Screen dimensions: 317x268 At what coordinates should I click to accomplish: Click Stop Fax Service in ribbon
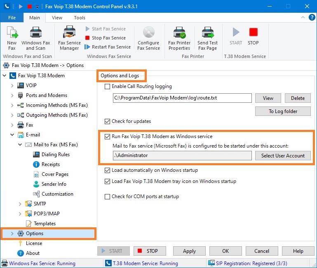106,38
